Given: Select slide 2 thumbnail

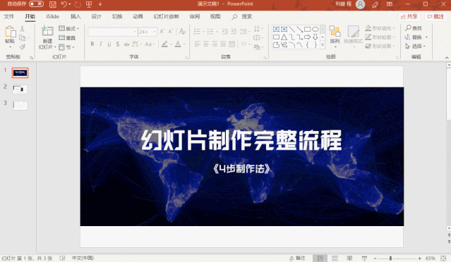Looking at the screenshot, I should (x=20, y=89).
